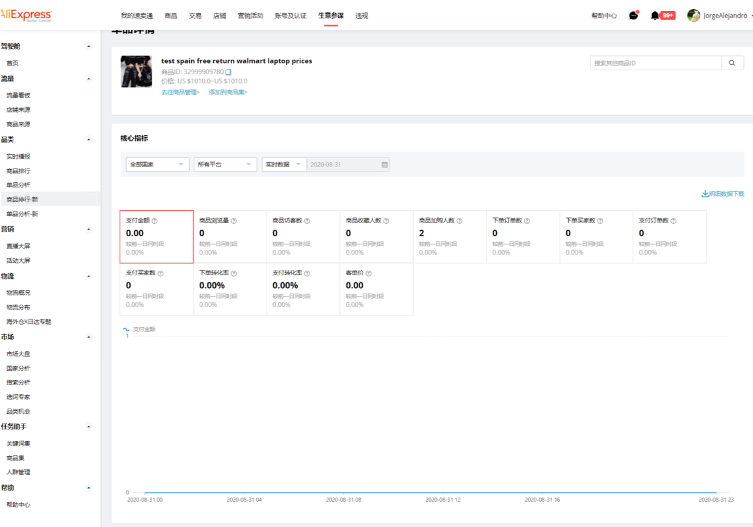The image size is (753, 527).
Task: Collapse the 帮助 sidebar section
Action: (89, 487)
